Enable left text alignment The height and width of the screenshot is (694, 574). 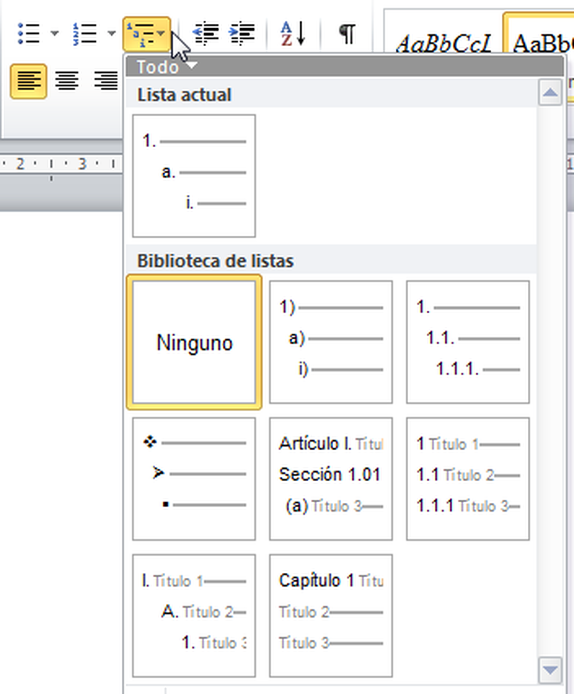pyautogui.click(x=28, y=81)
